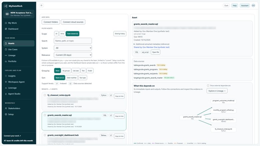
Task: Copy to mine for grants_oversight_dashboard.twb
Action: 119,136
